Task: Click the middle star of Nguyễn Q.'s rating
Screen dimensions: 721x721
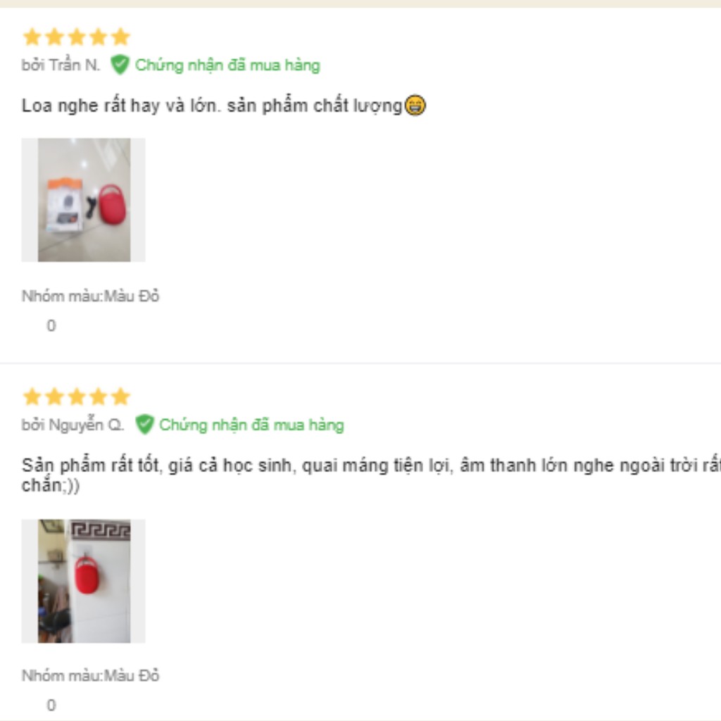Action: [x=77, y=396]
